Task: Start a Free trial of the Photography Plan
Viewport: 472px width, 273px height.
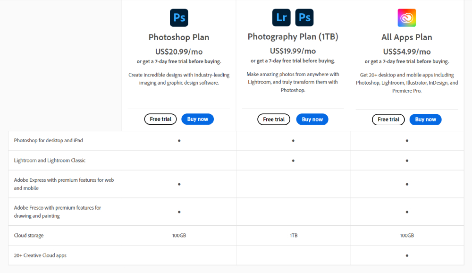Action: tap(274, 119)
